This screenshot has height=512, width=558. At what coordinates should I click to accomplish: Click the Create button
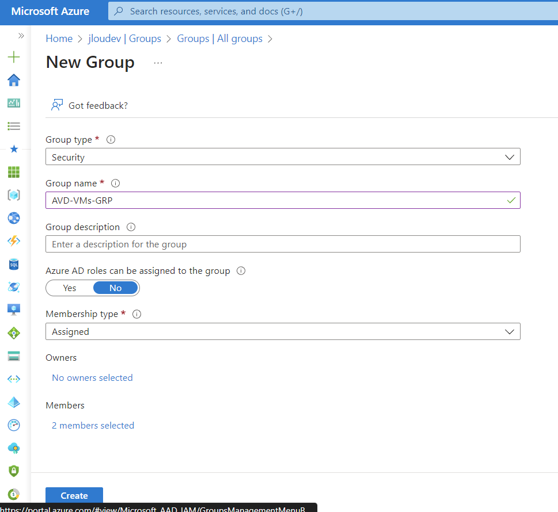[74, 495]
